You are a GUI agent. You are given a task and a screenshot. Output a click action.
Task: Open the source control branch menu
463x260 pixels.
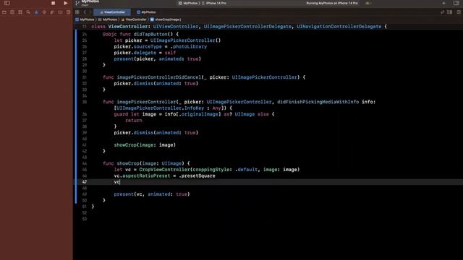click(77, 3)
